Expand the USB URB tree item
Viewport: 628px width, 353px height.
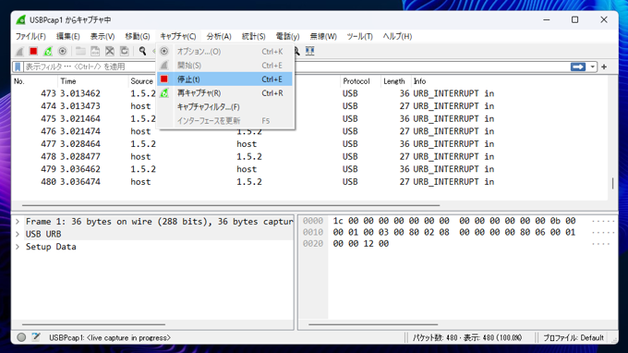[x=18, y=234]
